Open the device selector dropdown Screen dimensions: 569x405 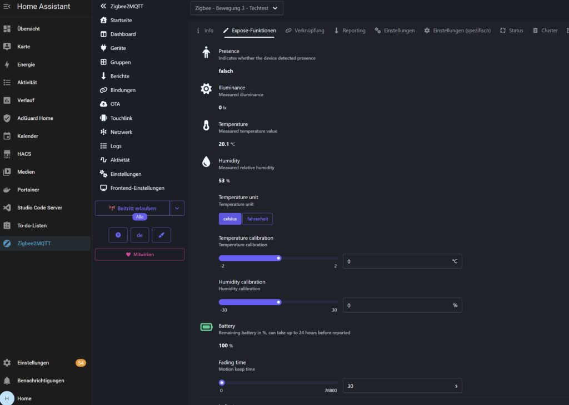click(237, 8)
